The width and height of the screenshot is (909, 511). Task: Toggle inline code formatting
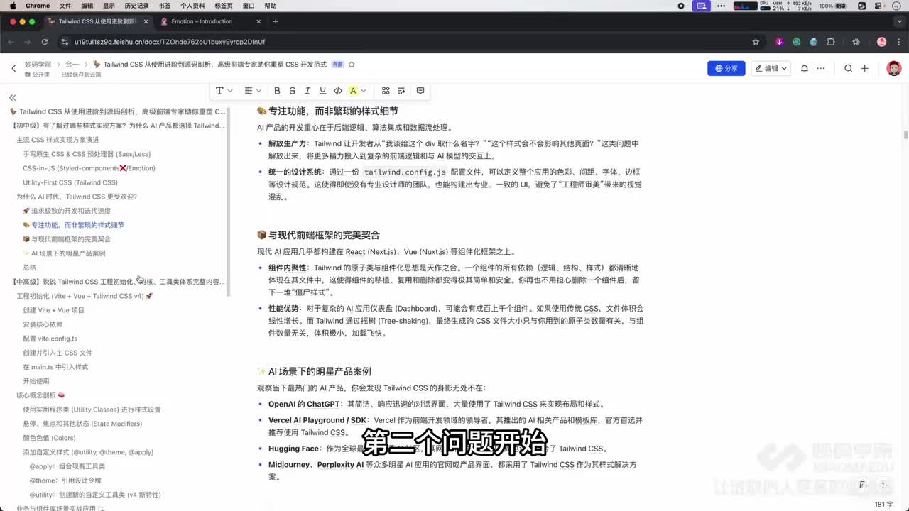point(338,91)
